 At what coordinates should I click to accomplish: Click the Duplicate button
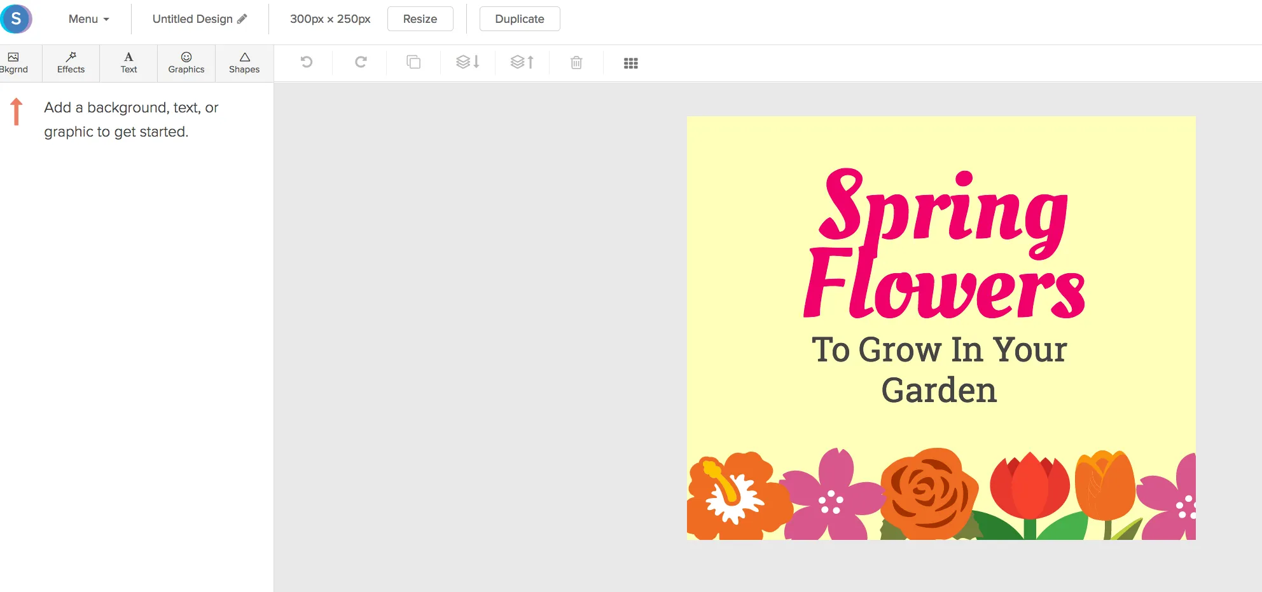(x=520, y=19)
